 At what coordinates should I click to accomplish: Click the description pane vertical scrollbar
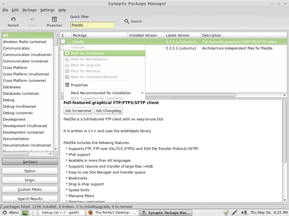click(x=285, y=131)
